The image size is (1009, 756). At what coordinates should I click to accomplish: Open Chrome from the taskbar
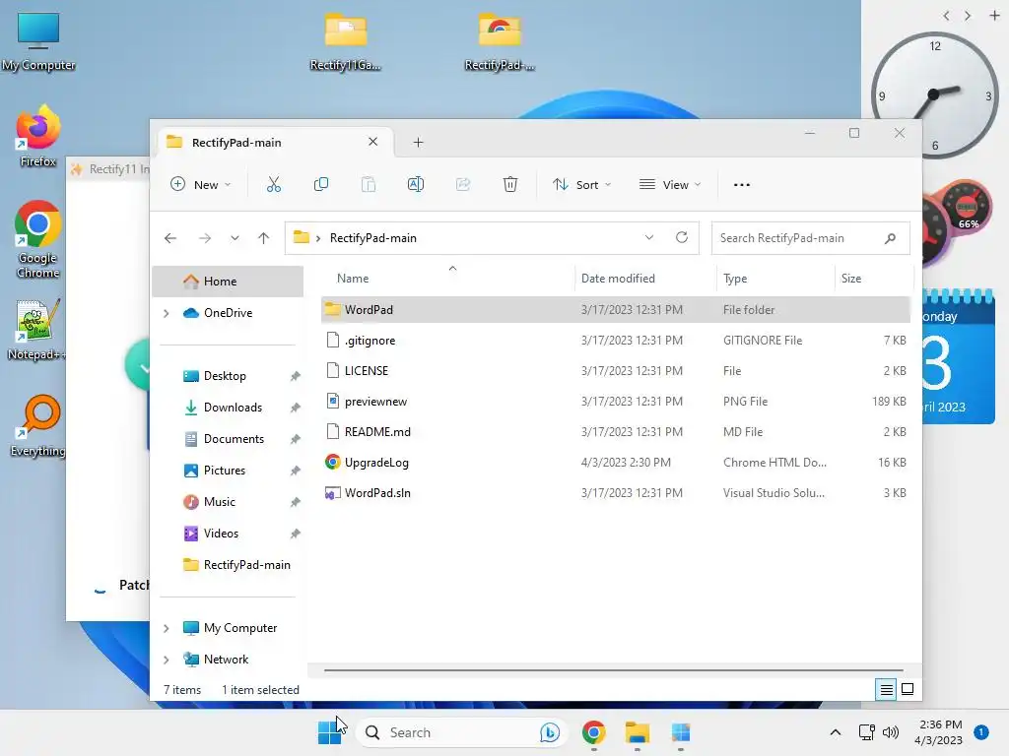593,732
